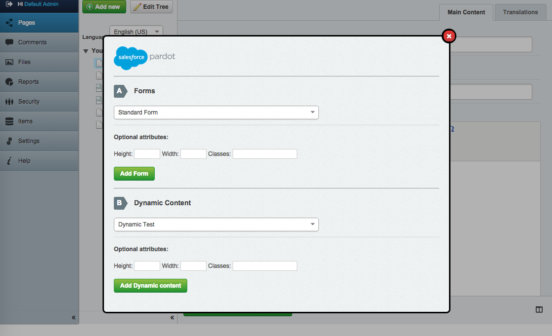Switch to the Translations tab

tap(520, 12)
